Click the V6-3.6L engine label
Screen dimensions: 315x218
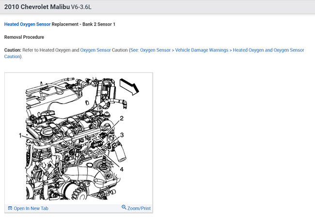coord(81,7)
